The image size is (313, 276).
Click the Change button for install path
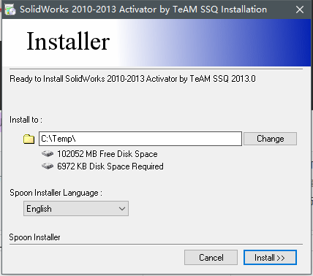(270, 139)
